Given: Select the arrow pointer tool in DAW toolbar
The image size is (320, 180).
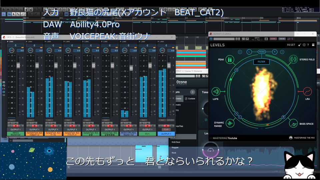Looking at the screenshot, I should [14, 14].
